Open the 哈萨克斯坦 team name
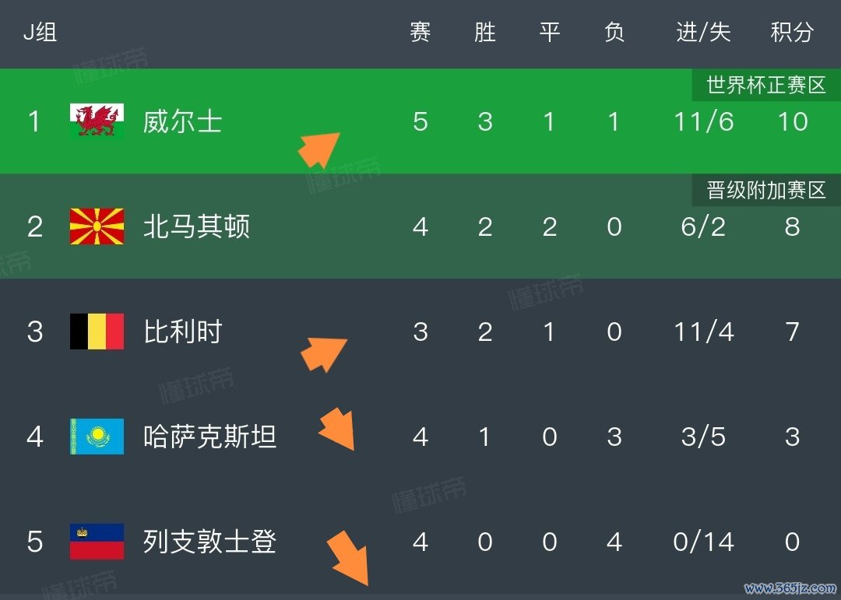This screenshot has height=600, width=841. pos(210,437)
